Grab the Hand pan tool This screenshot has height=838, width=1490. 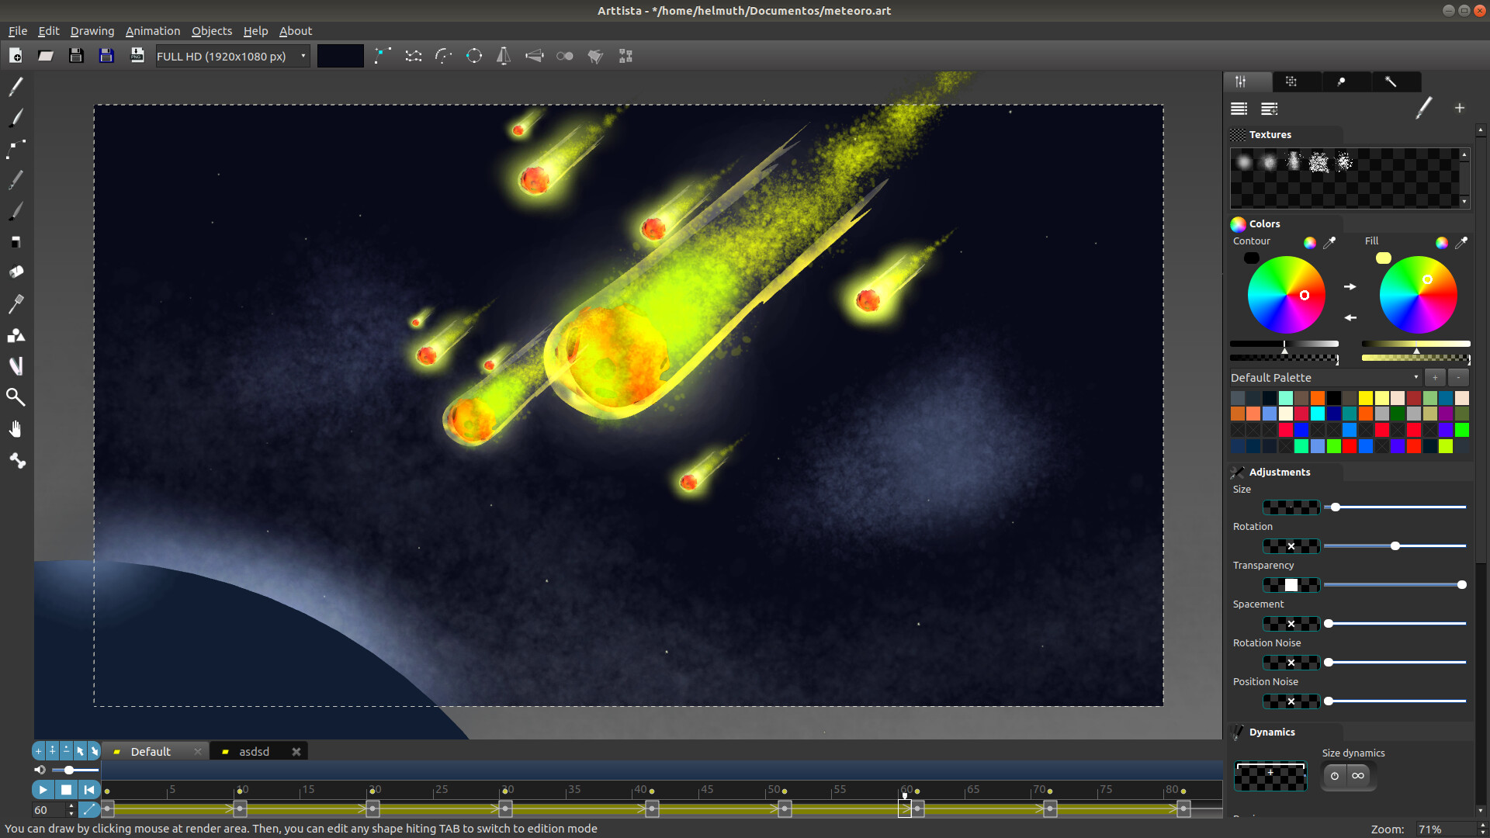16,428
